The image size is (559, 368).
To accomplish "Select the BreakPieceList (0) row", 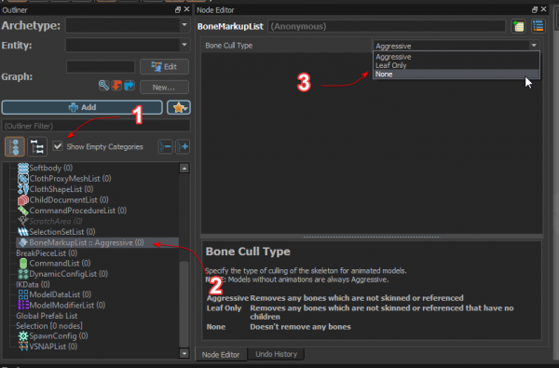I will point(47,253).
